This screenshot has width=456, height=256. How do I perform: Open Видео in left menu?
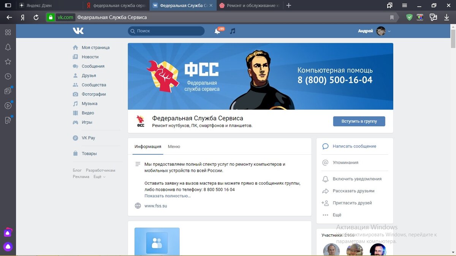point(88,113)
